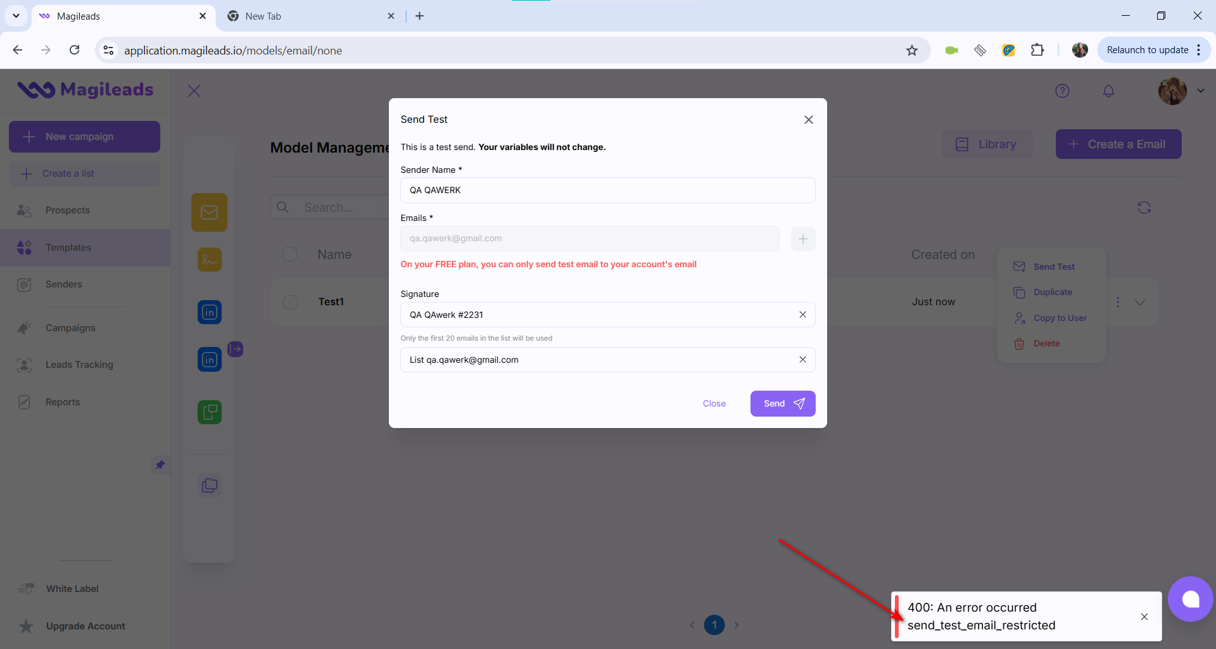The image size is (1216, 649).
Task: Open Leads Tracking in sidebar
Action: pos(85,365)
